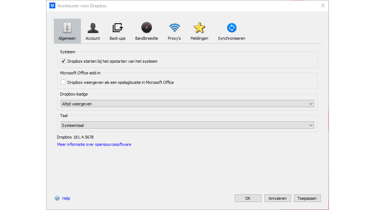
Task: Click the Dropbox logo in title bar
Action: pos(52,5)
